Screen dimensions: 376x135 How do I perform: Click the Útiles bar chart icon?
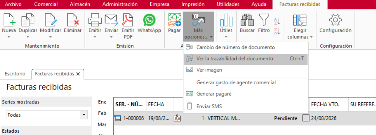coord(226,20)
